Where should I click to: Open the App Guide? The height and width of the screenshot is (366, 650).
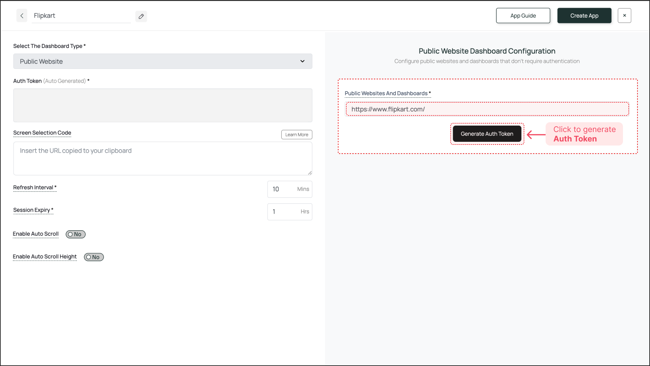523,16
